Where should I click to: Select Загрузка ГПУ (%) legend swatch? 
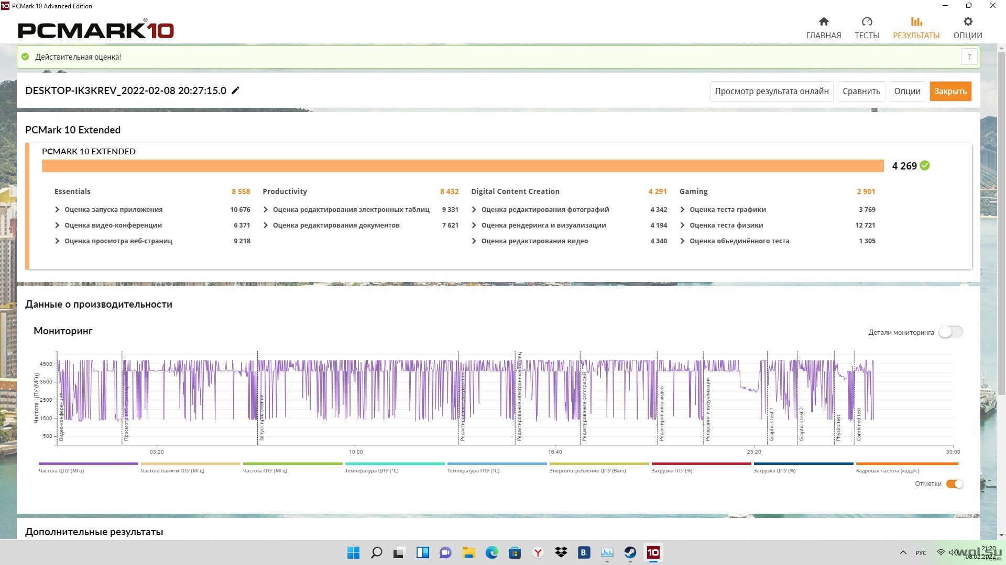702,464
